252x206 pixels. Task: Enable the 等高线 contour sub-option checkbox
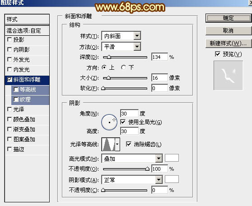tap(16, 90)
